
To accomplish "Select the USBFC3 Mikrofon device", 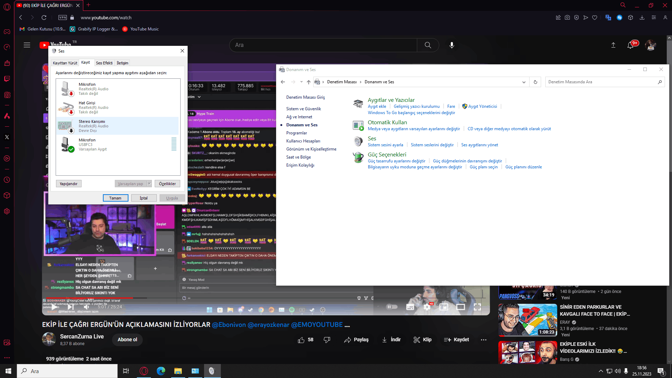I will click(x=118, y=145).
